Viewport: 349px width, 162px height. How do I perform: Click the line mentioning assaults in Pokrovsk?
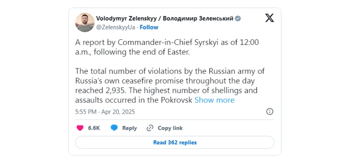coord(133,100)
